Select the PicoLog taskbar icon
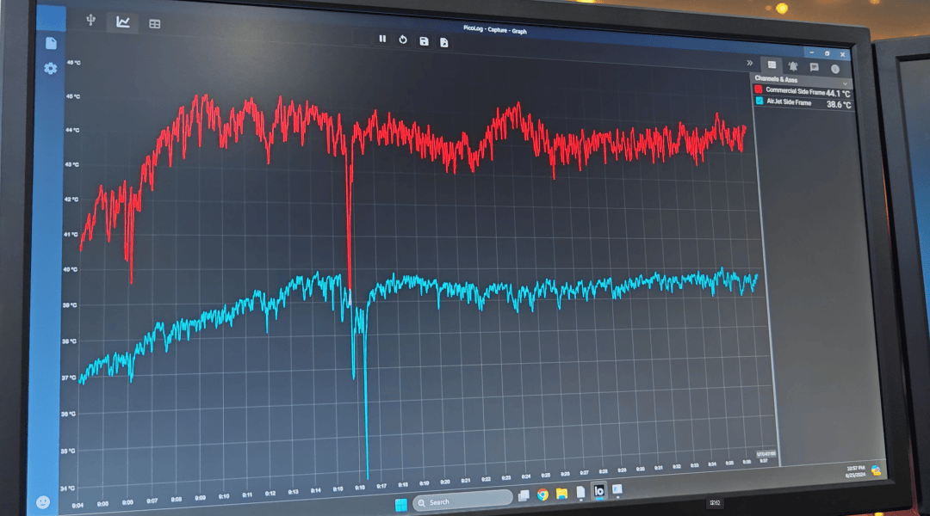The width and height of the screenshot is (930, 516). click(x=599, y=491)
